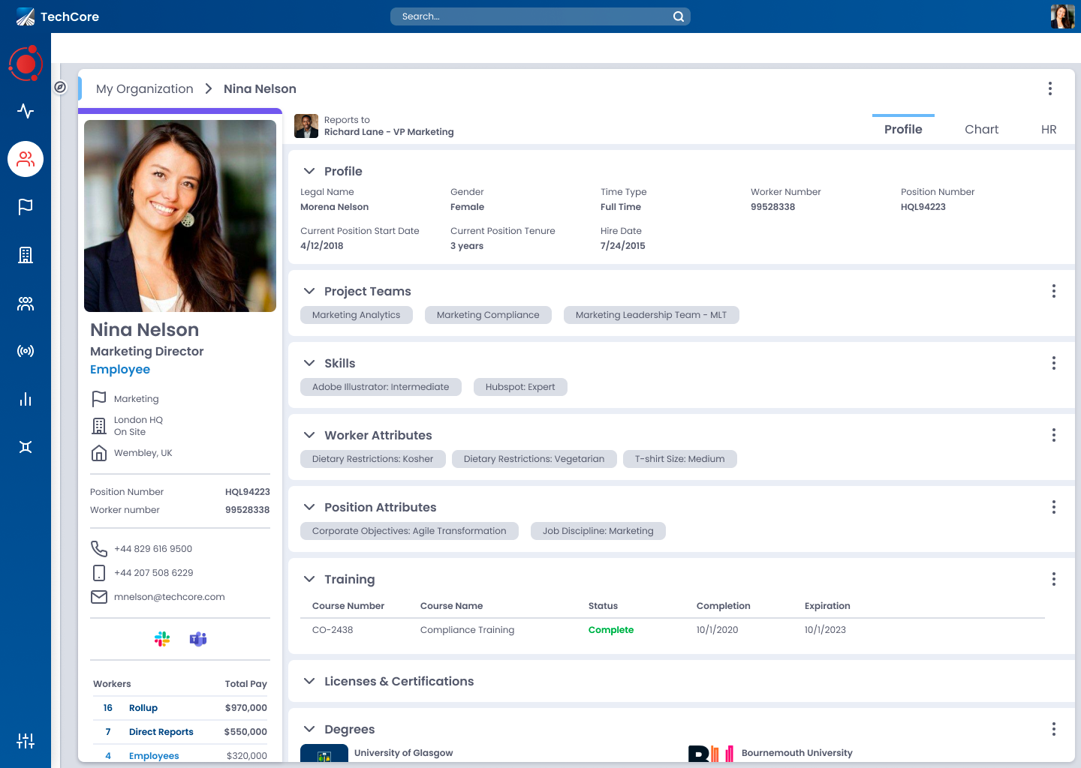Open the Training section options menu

tap(1054, 579)
